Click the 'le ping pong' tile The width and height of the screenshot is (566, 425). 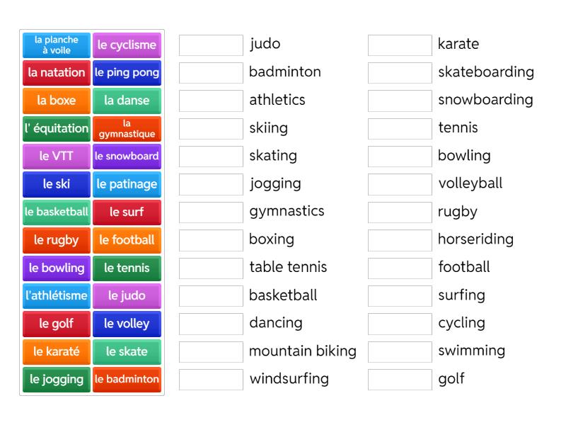click(127, 72)
